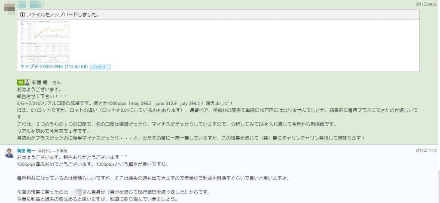Click the small avatar next to the TO badge
This screenshot has height=203, width=440.
[27, 83]
